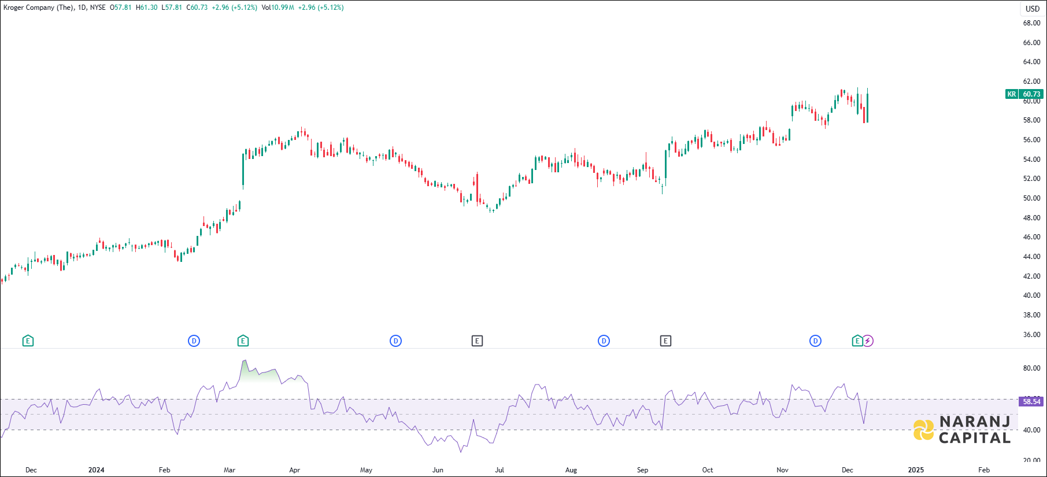Image resolution: width=1047 pixels, height=477 pixels.
Task: Click the black earnings marker in June 2024
Action: coord(477,341)
